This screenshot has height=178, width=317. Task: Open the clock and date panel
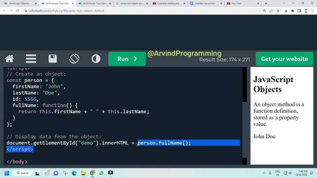tap(301, 173)
